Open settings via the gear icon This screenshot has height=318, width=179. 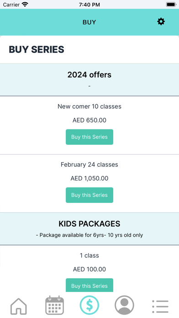coord(161,21)
